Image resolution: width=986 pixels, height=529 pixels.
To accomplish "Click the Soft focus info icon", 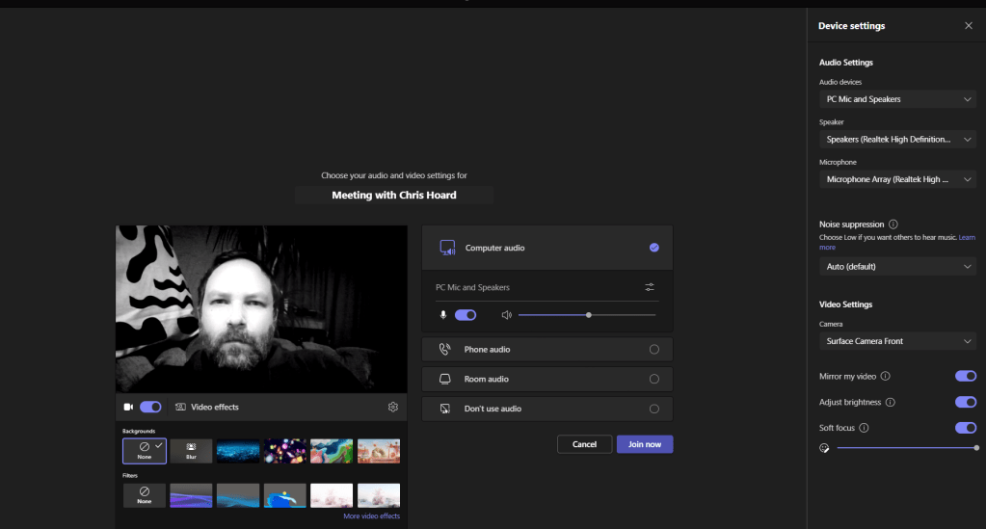I will [x=864, y=428].
